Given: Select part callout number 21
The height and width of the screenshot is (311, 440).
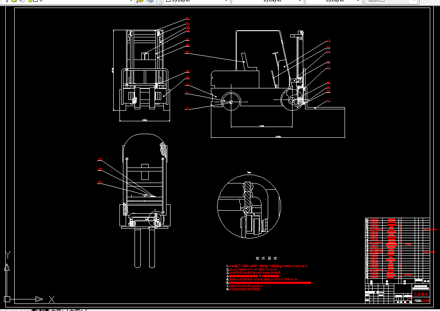Looking at the screenshot, I should coord(328,101).
